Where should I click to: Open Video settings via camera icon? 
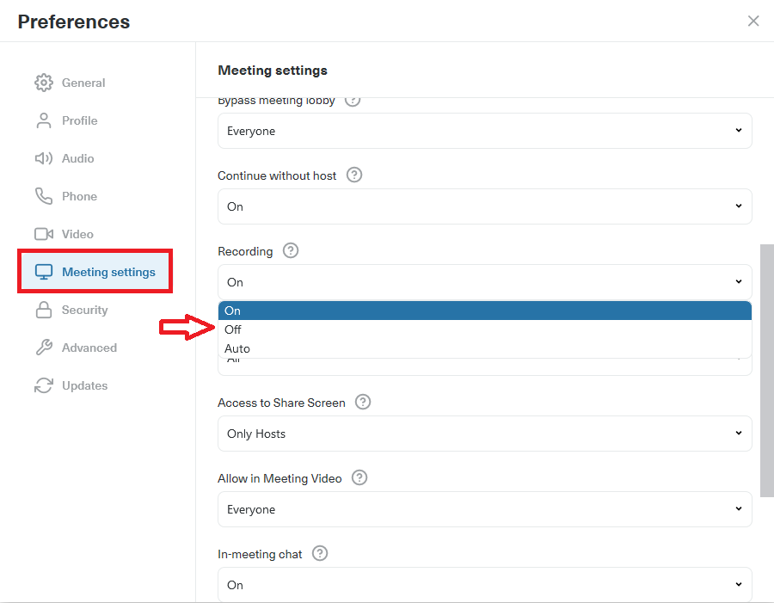[43, 234]
